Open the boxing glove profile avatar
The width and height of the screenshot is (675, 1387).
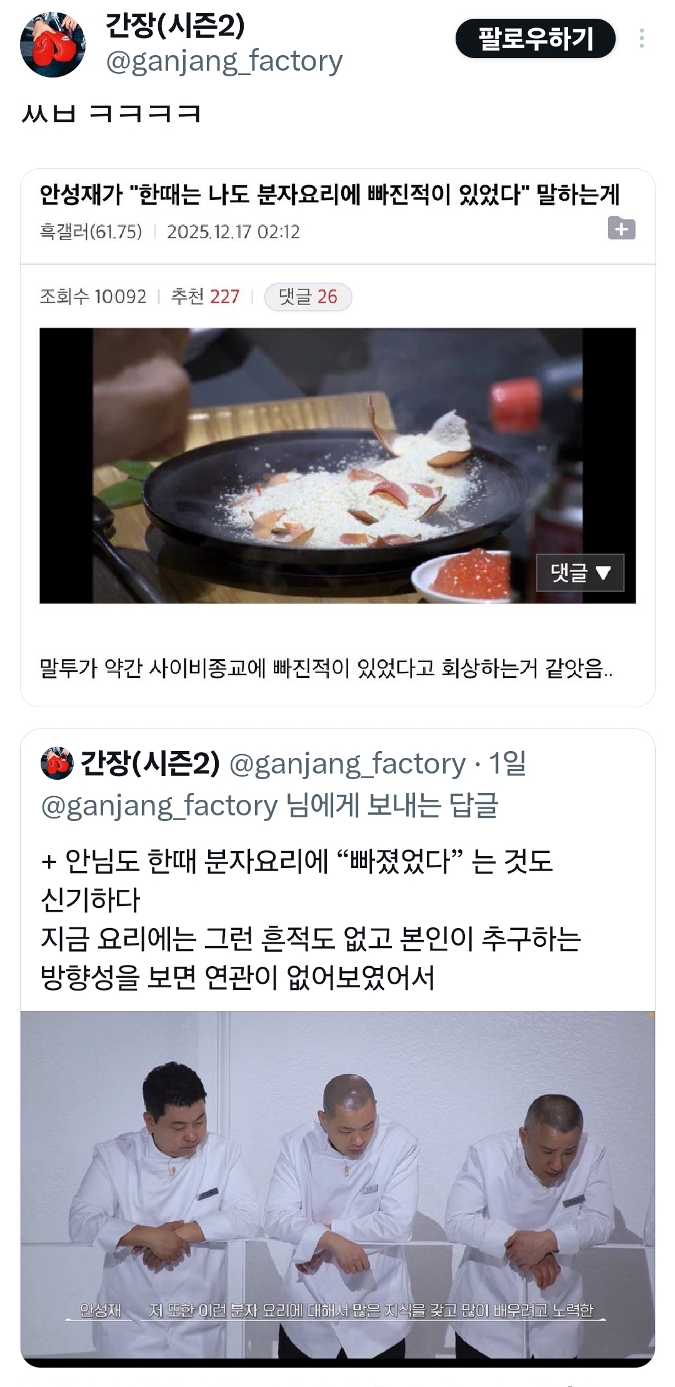click(52, 44)
